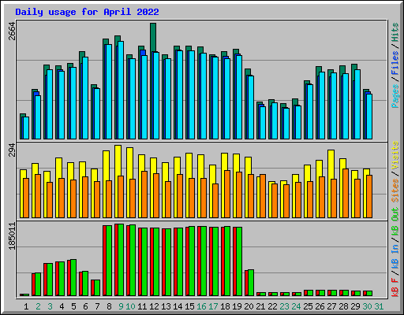This screenshot has height=315, width=404.
Task: Click day 19 on the x-axis
Action: (237, 306)
